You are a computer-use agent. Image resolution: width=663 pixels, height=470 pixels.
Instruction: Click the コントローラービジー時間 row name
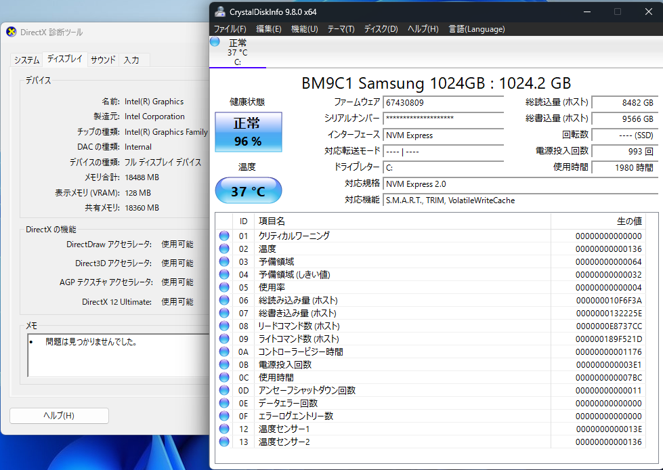301,351
